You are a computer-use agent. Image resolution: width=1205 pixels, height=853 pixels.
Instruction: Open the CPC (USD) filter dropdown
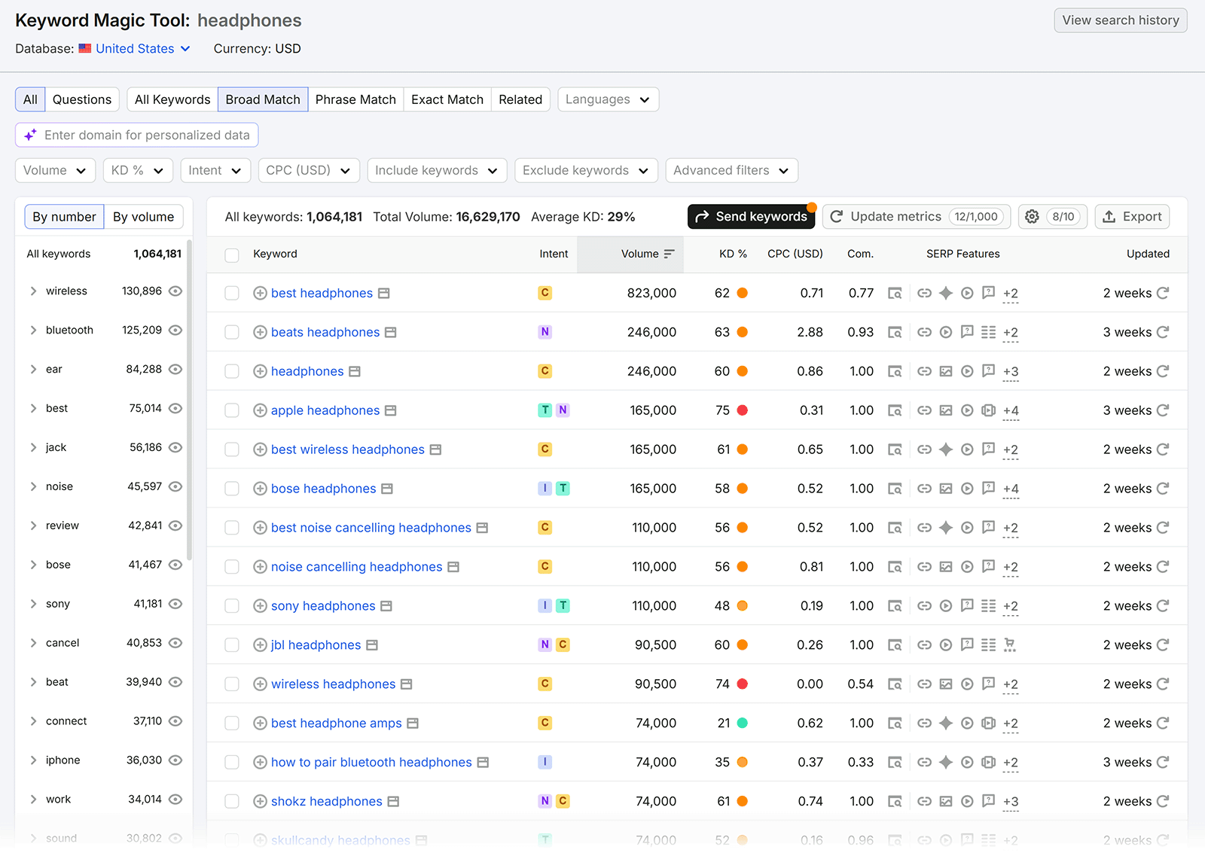pyautogui.click(x=309, y=170)
